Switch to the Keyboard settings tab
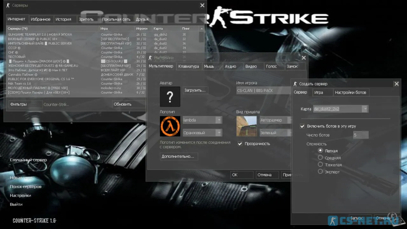This screenshot has width=407, height=229. [189, 66]
